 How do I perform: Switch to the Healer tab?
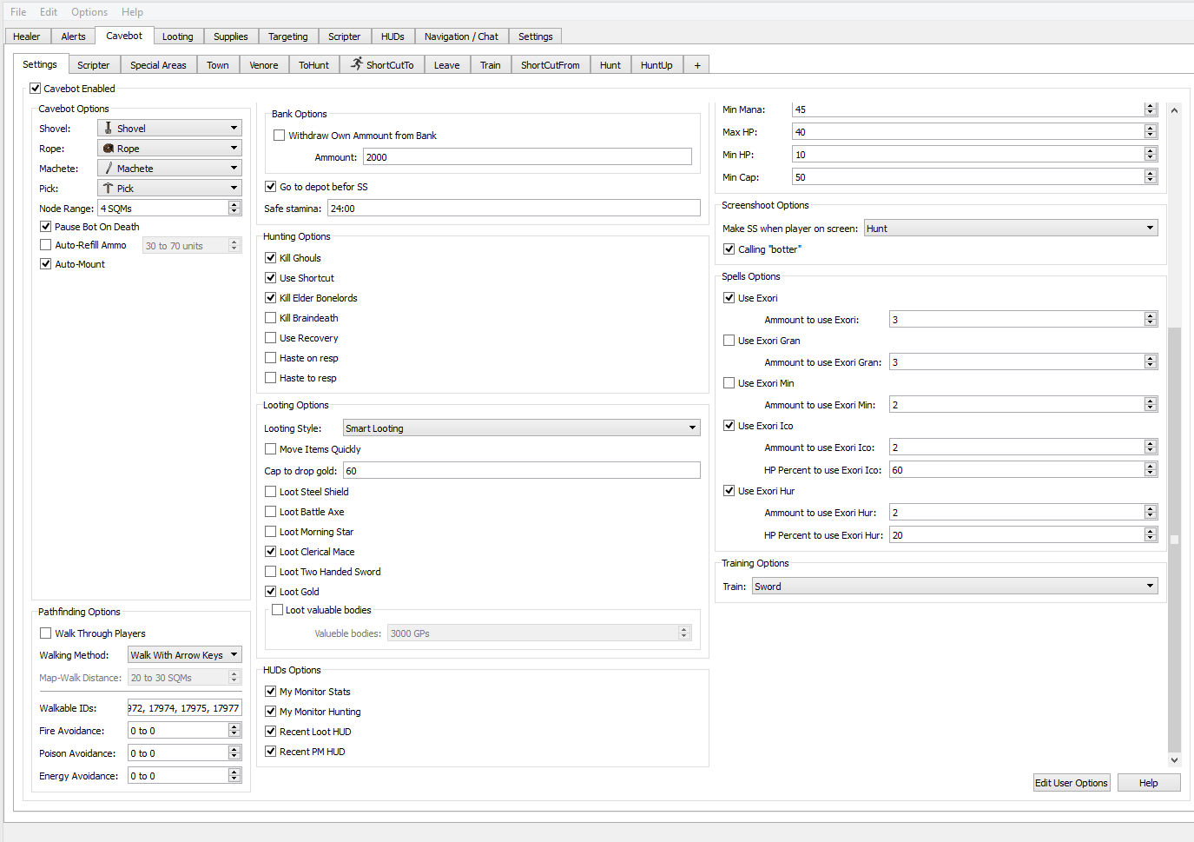pos(27,36)
